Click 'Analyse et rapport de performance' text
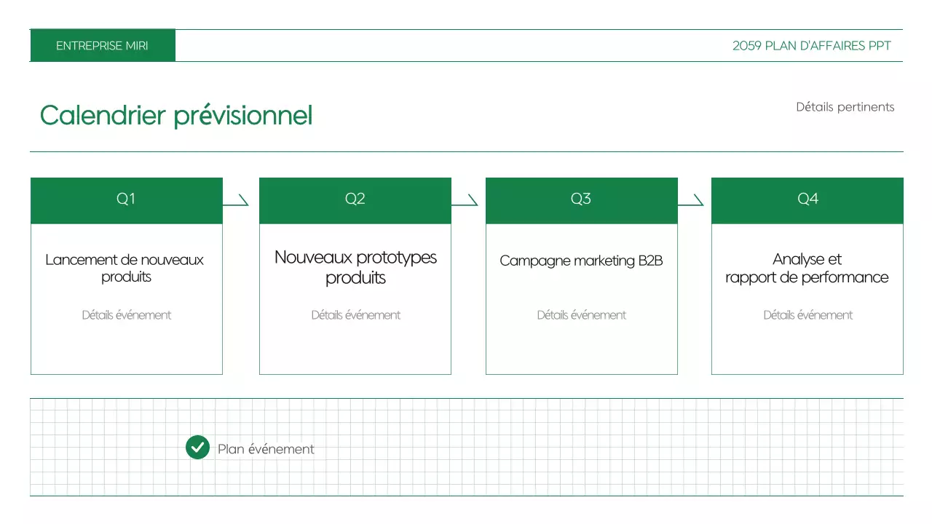The width and height of the screenshot is (932, 524). [x=807, y=268]
